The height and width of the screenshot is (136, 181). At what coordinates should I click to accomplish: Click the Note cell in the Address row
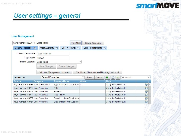coord(121,91)
